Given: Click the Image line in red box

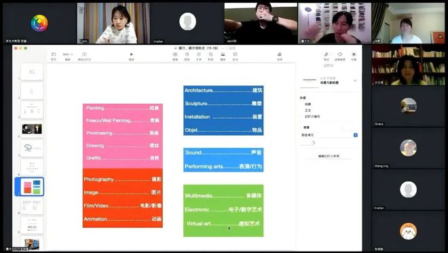Looking at the screenshot, I should click(x=123, y=193).
